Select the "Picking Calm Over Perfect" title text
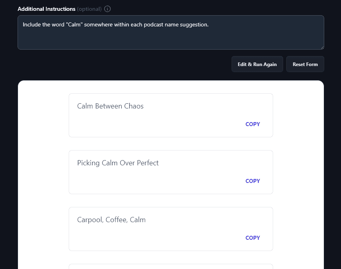Image resolution: width=341 pixels, height=269 pixels. coord(118,163)
